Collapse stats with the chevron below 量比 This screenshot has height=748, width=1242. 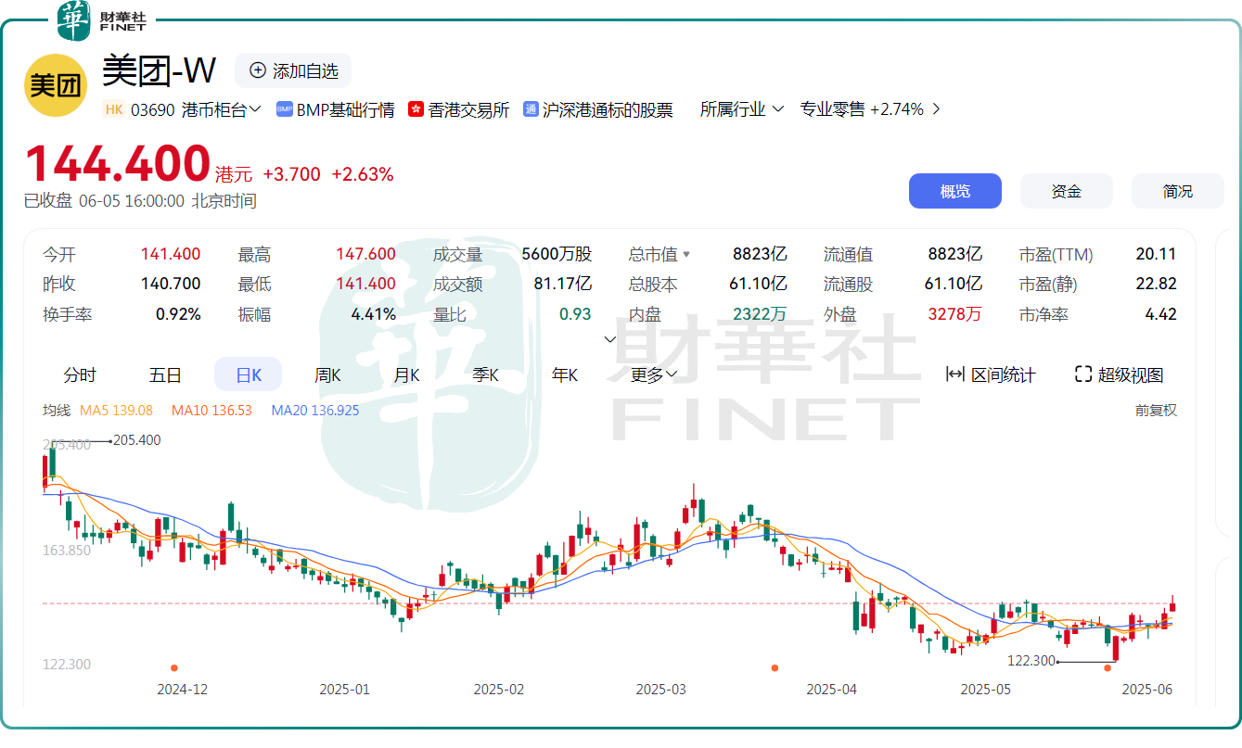coord(609,339)
